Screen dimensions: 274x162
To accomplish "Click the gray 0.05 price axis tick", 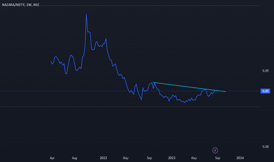I will click(265, 71).
